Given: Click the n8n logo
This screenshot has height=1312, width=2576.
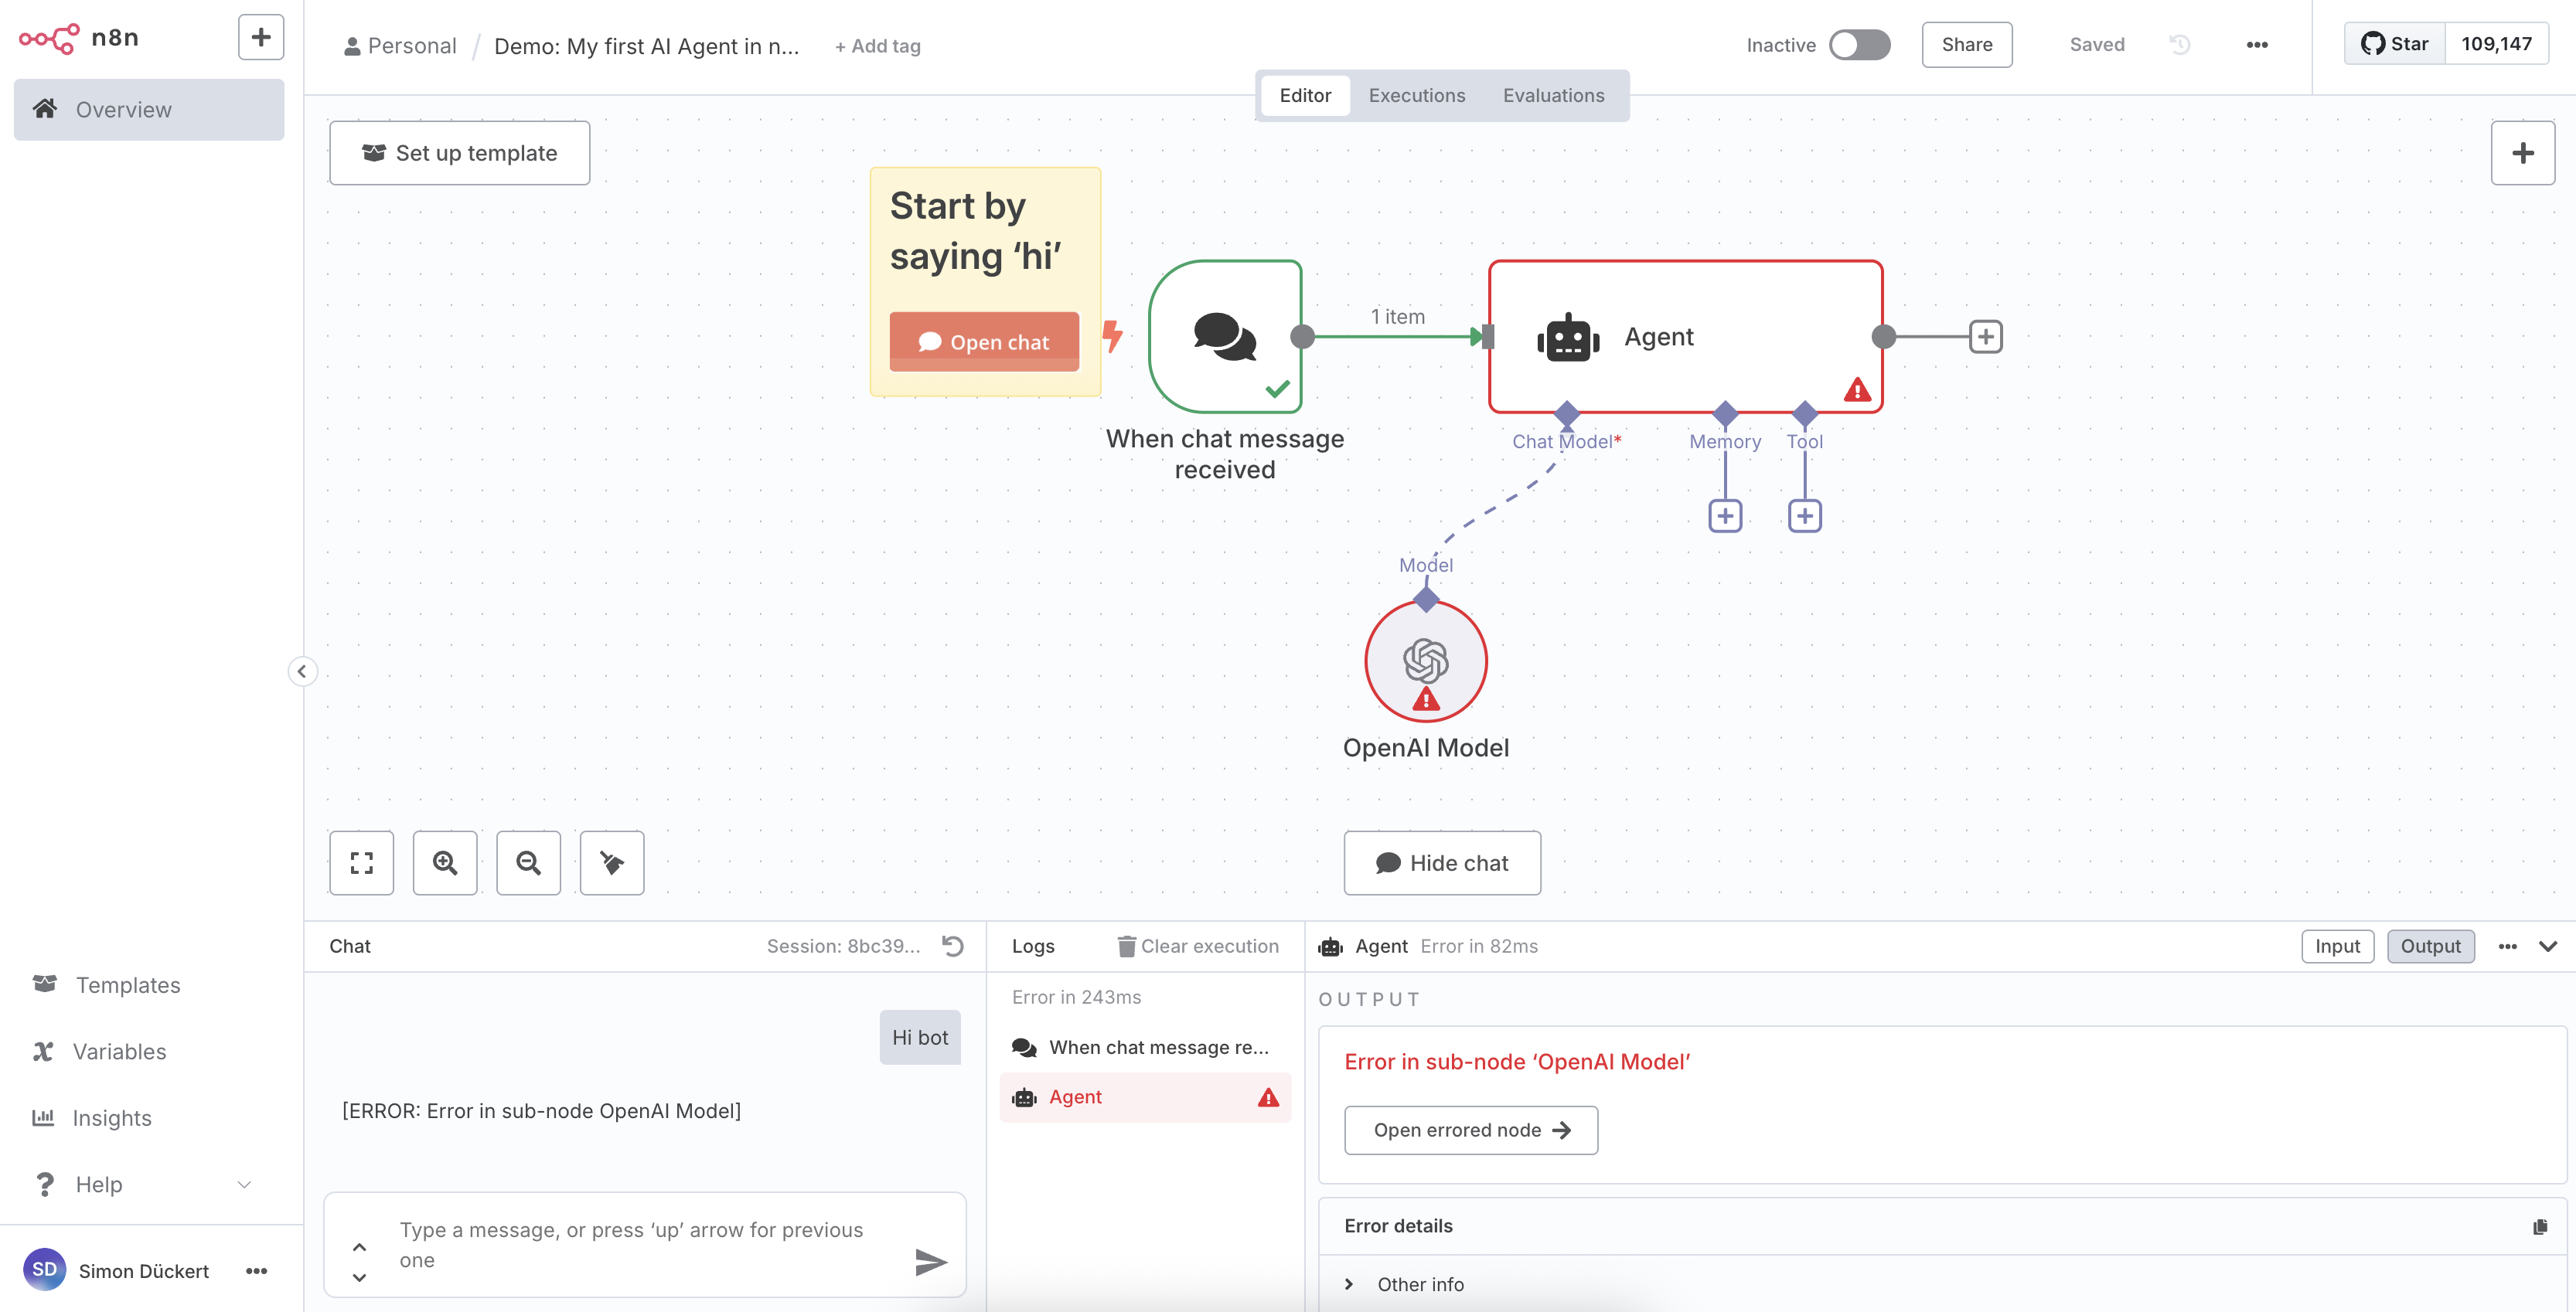Looking at the screenshot, I should click(79, 38).
